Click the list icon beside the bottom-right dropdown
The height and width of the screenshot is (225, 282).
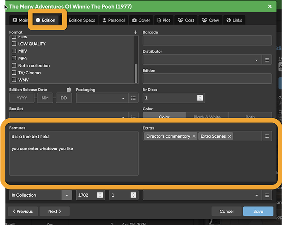[267, 195]
